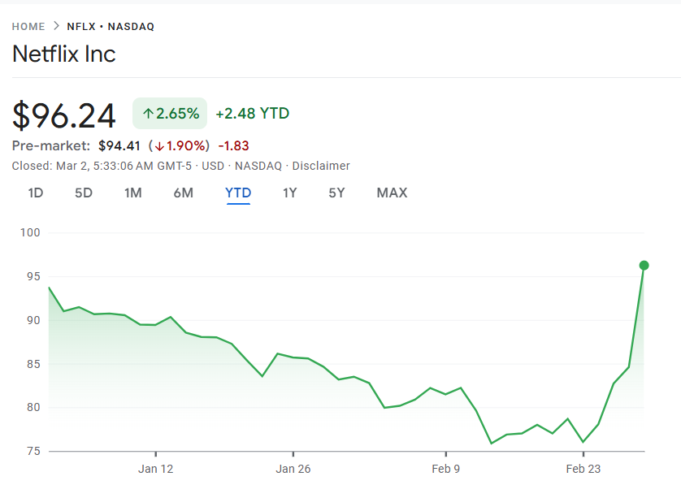Open the 1M price chart tab

pos(132,193)
